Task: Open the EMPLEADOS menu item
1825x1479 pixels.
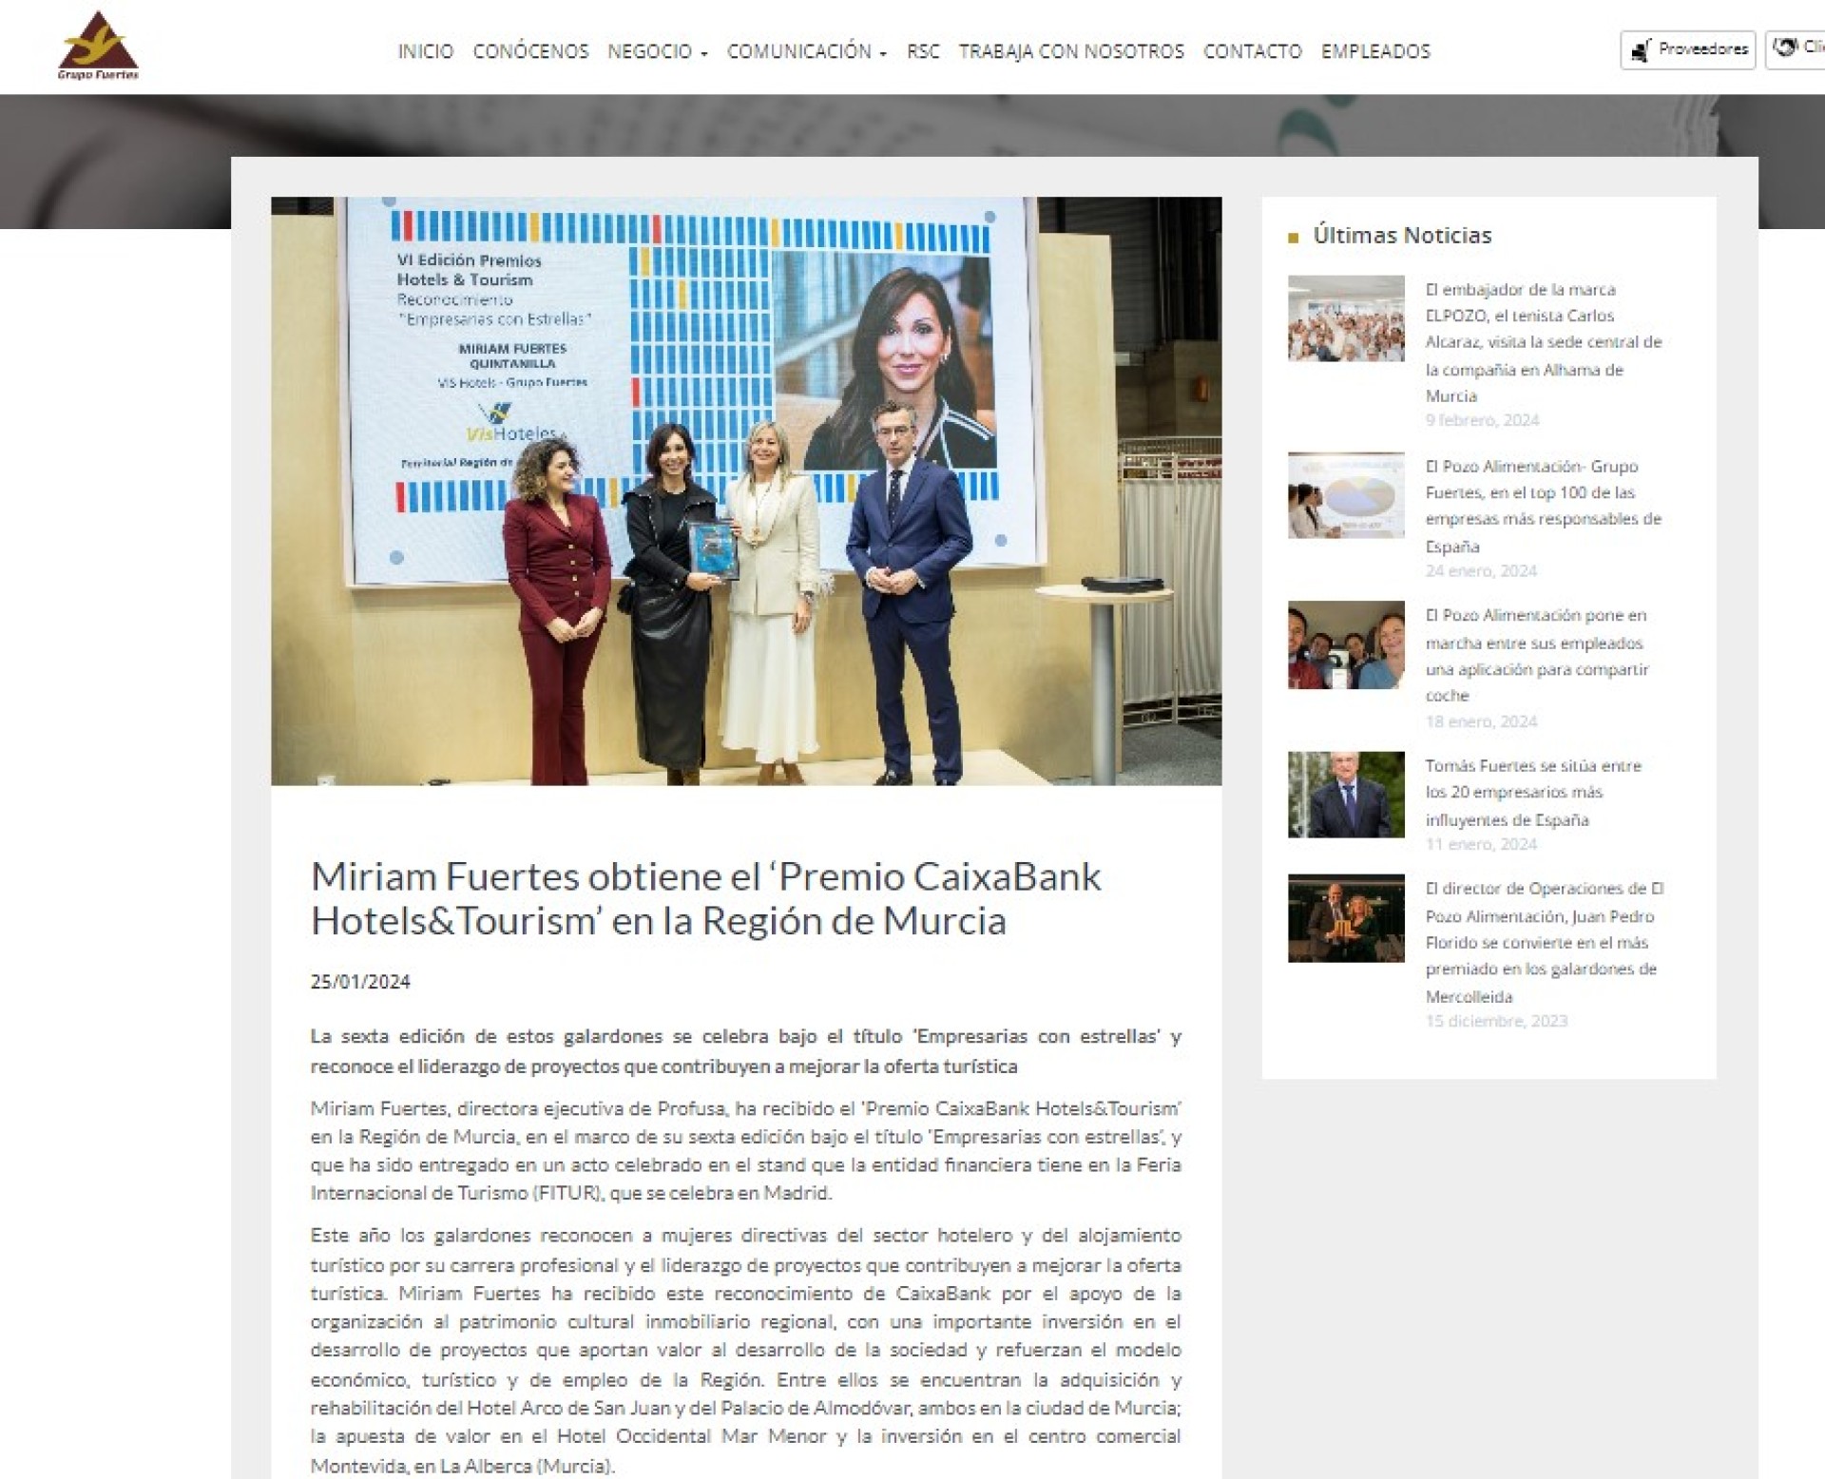Action: pos(1375,51)
